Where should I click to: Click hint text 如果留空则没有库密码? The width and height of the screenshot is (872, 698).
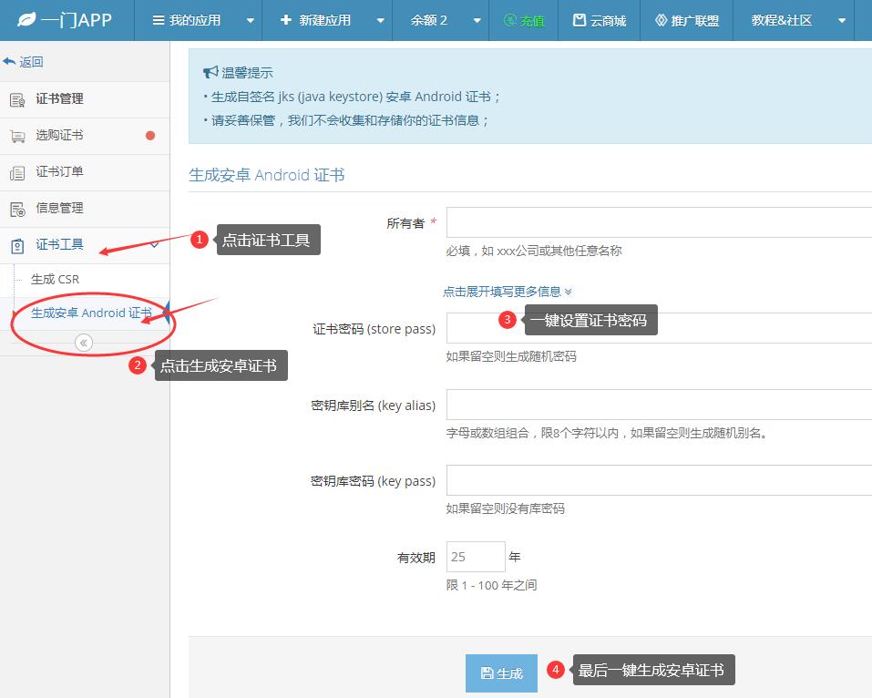(505, 508)
